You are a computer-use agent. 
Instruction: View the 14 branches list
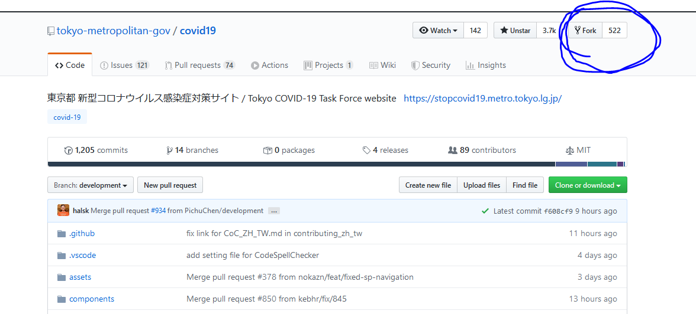(x=192, y=150)
